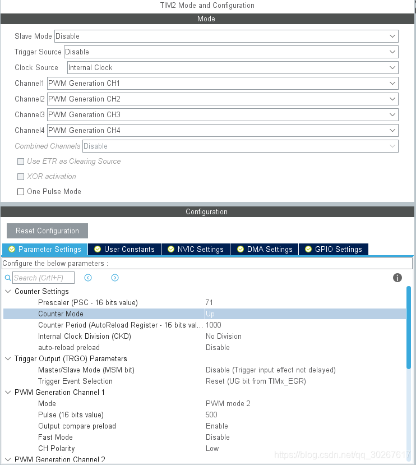Open Combined Channels dropdown
Image resolution: width=416 pixels, height=465 pixels.
coord(241,146)
